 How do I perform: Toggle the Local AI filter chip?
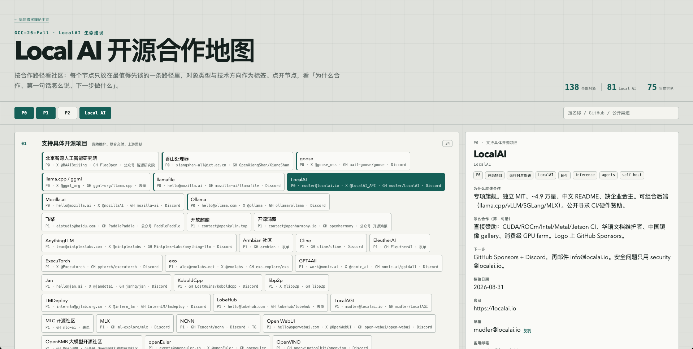(95, 113)
